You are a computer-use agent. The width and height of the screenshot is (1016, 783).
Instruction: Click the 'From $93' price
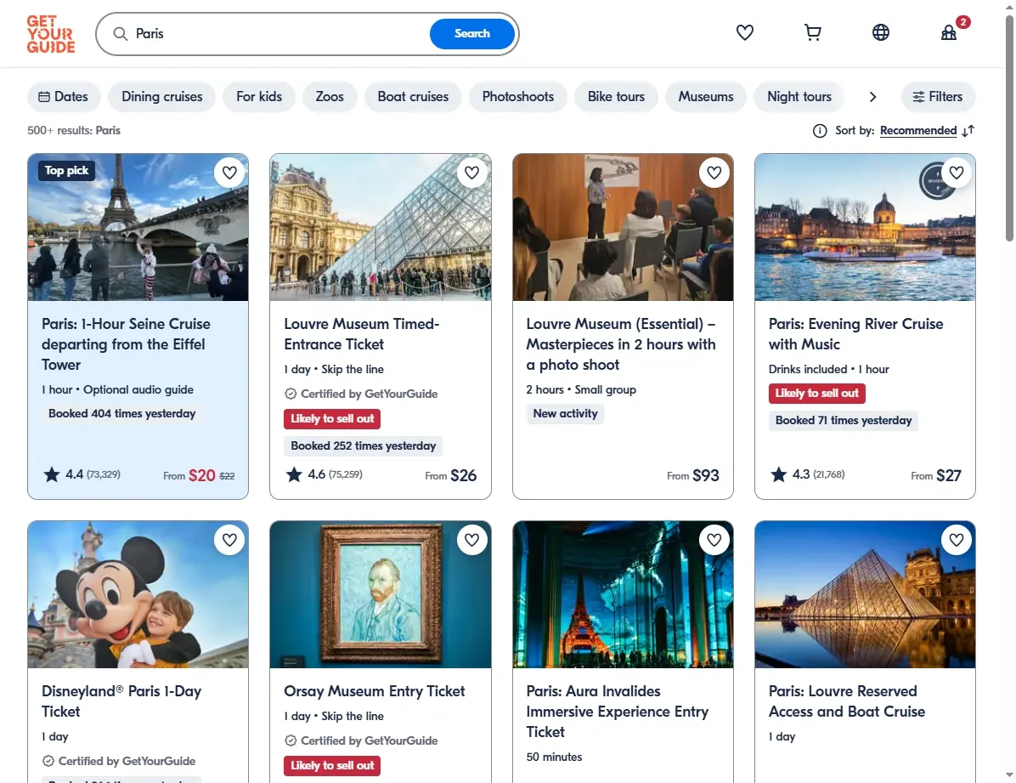693,475
